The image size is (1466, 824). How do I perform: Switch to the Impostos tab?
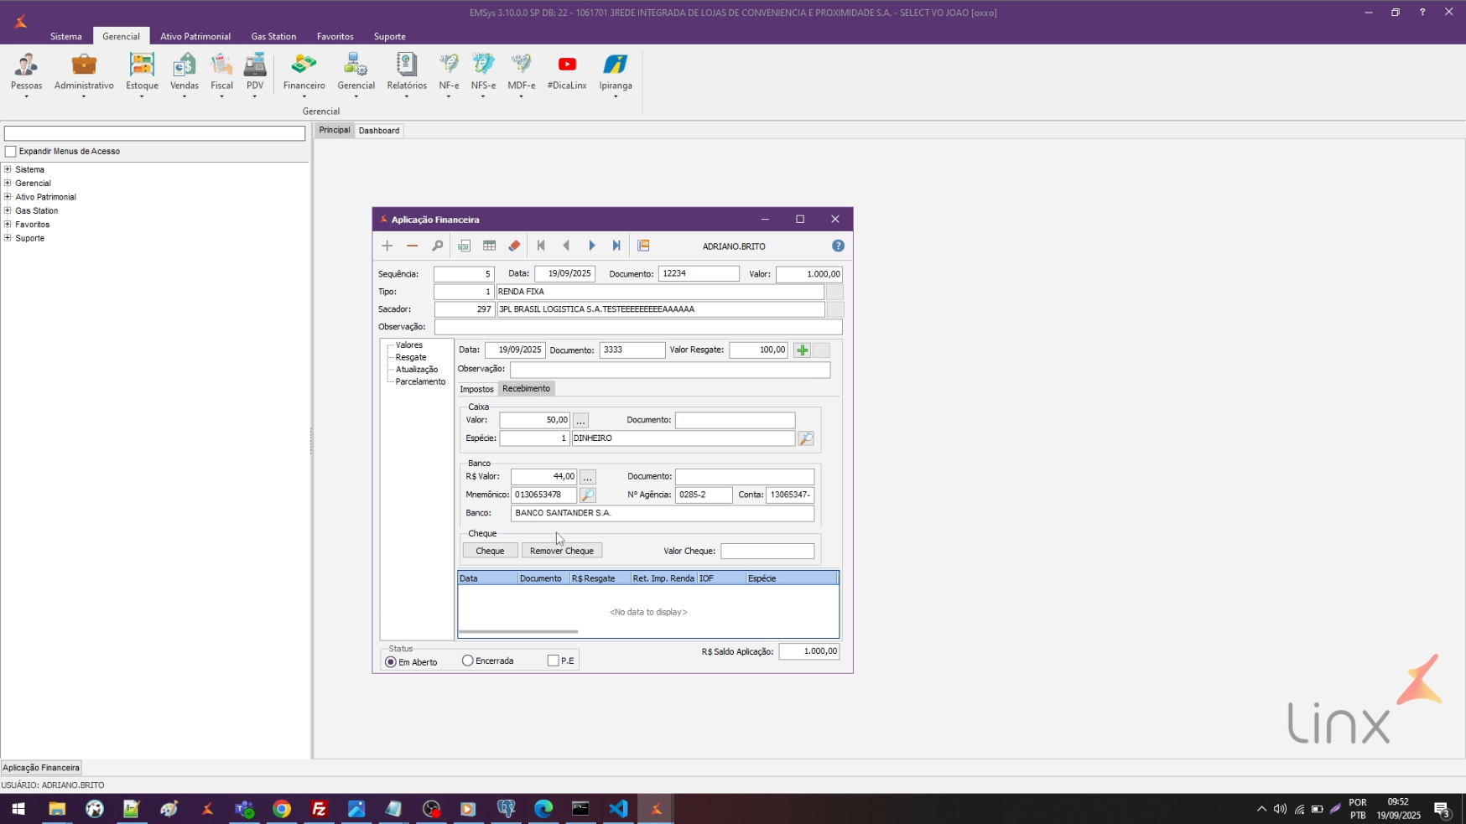click(x=476, y=389)
